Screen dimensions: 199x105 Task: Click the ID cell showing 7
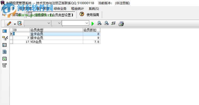21,38
